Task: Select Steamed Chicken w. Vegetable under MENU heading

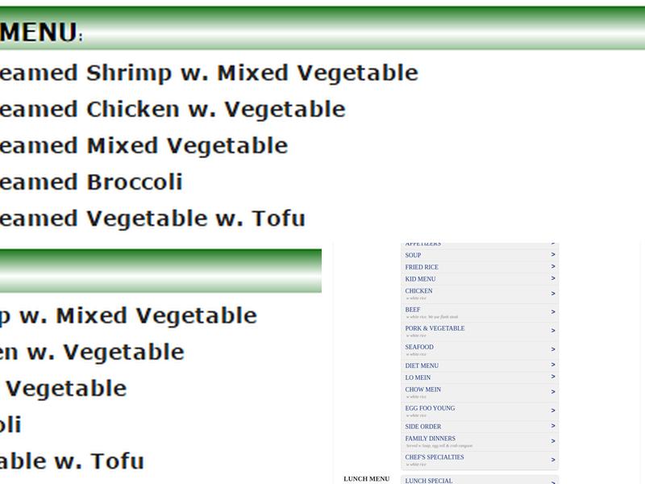Action: pos(173,110)
